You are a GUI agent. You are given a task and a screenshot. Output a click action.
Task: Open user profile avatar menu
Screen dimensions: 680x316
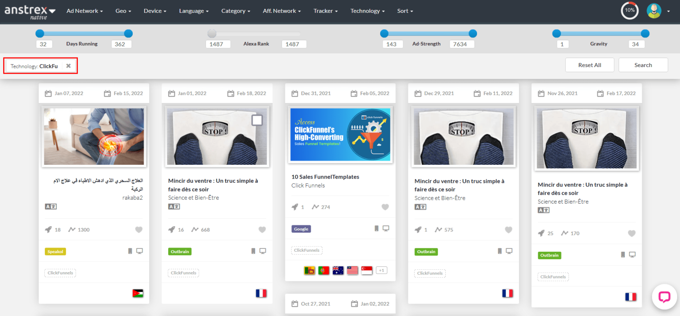click(654, 11)
